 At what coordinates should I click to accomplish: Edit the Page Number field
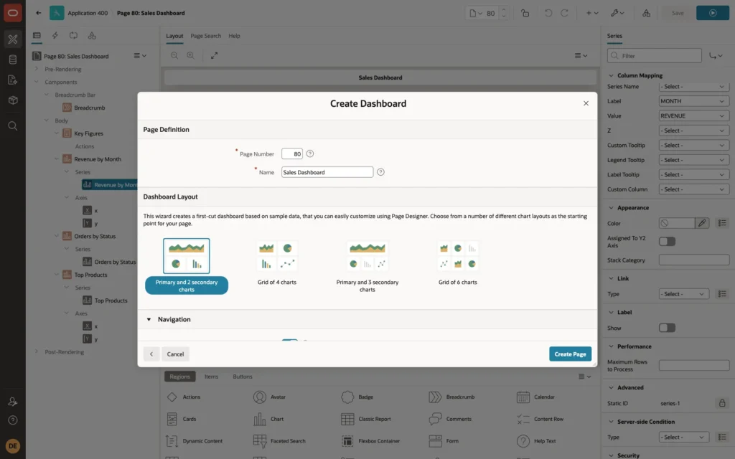point(291,153)
